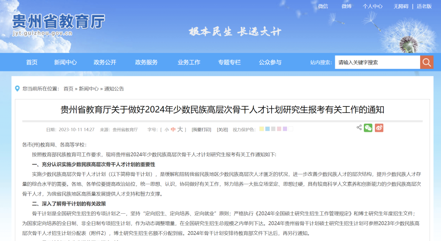Open the 新闻中心 navigation menu
The image size is (441, 241).
(x=65, y=62)
